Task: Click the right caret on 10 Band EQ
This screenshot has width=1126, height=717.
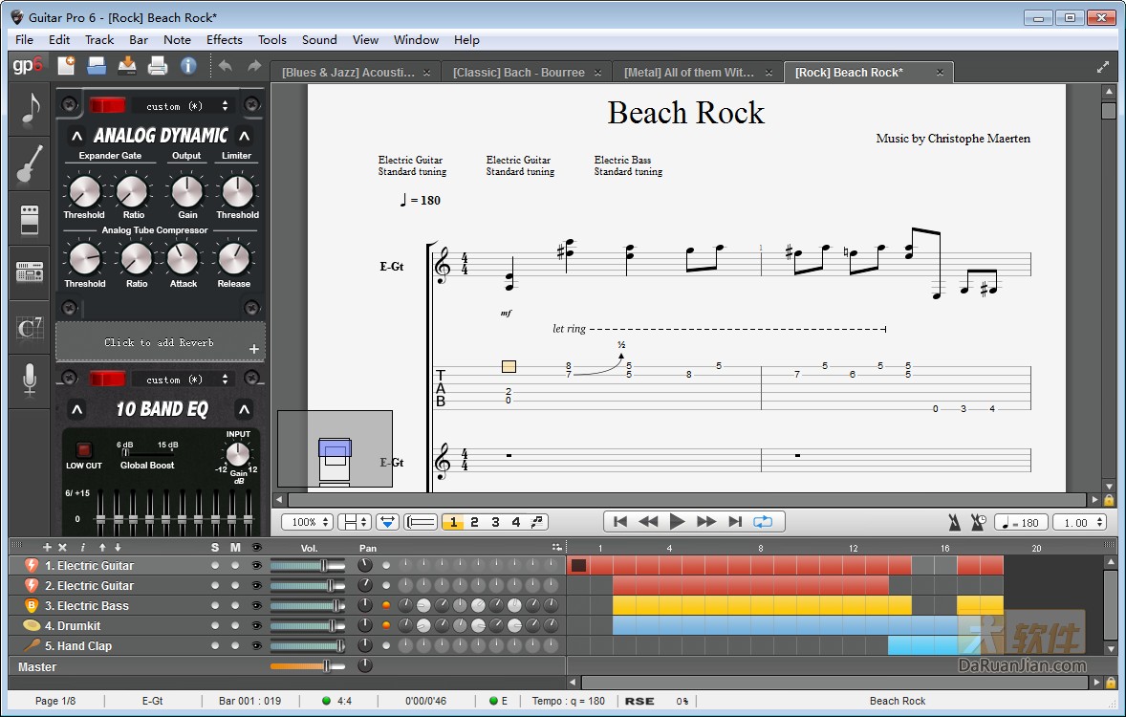Action: [244, 409]
